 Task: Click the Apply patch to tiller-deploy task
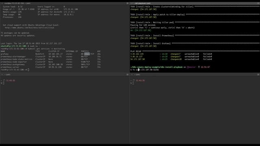pyautogui.click(x=158, y=15)
